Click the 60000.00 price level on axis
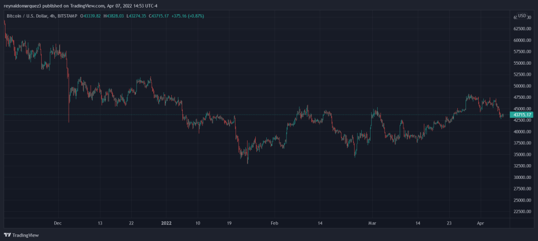 tap(522, 41)
